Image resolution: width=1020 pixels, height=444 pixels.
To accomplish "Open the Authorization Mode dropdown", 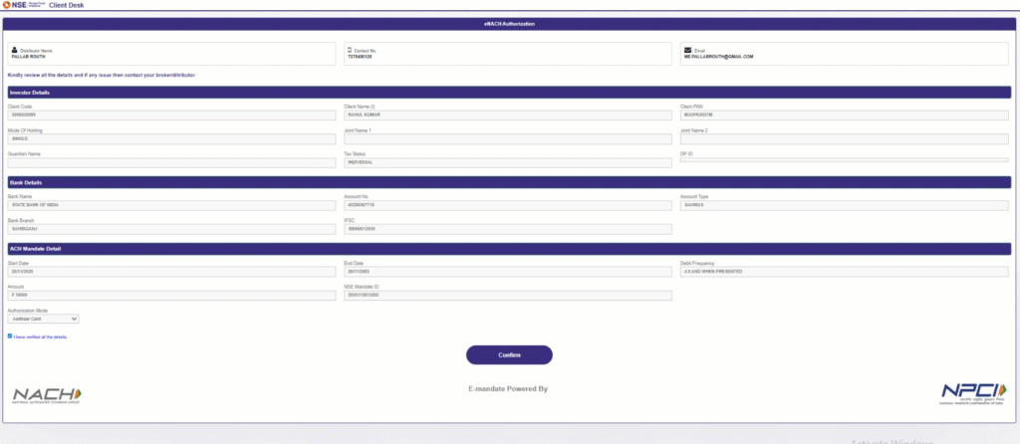I will click(43, 319).
